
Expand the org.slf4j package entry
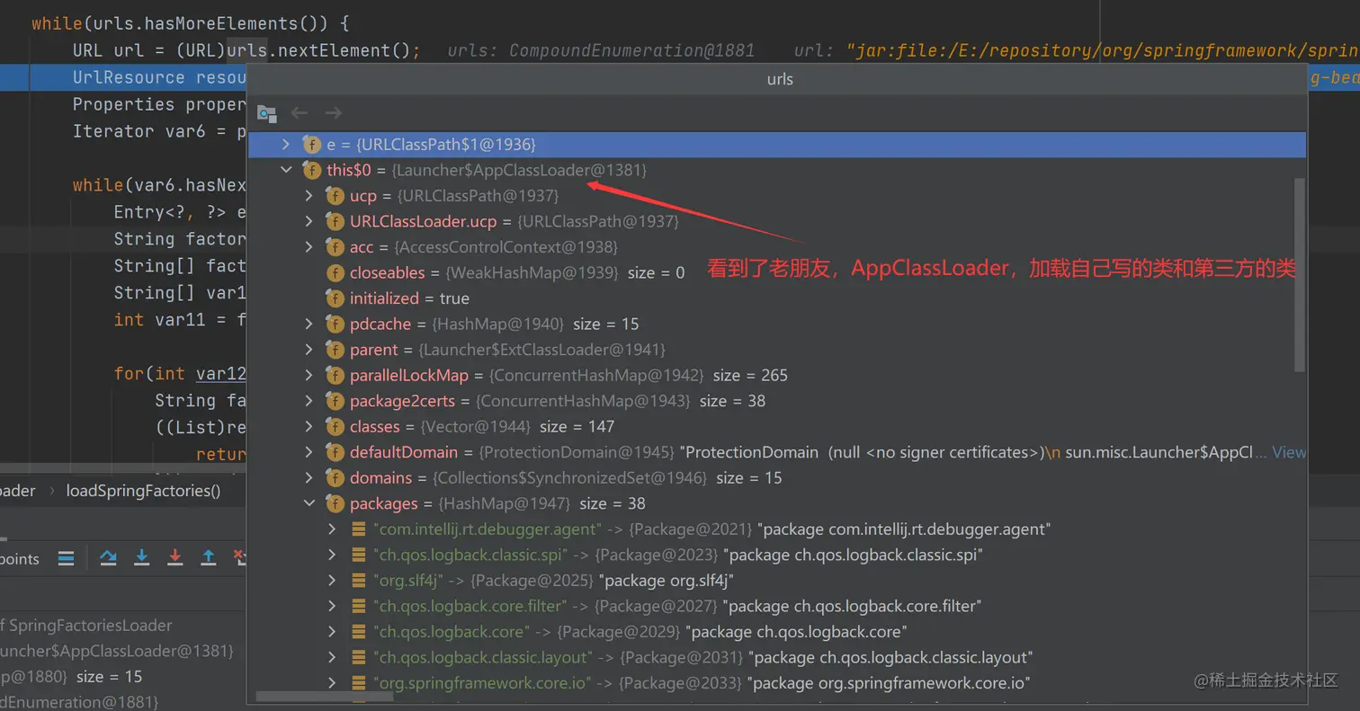coord(332,581)
